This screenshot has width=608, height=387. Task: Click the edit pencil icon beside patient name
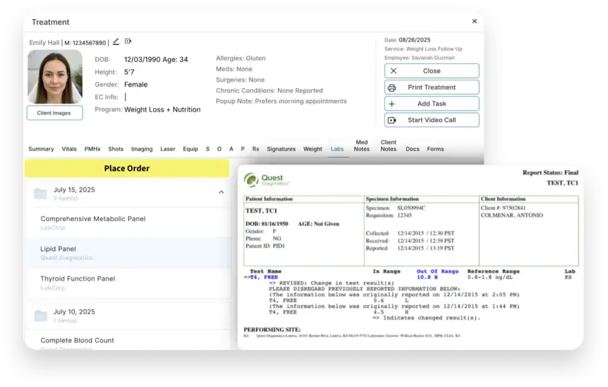pyautogui.click(x=116, y=42)
